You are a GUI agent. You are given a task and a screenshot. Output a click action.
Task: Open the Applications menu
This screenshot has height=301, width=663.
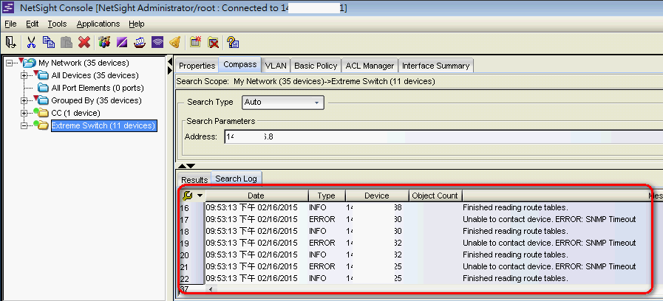click(98, 24)
